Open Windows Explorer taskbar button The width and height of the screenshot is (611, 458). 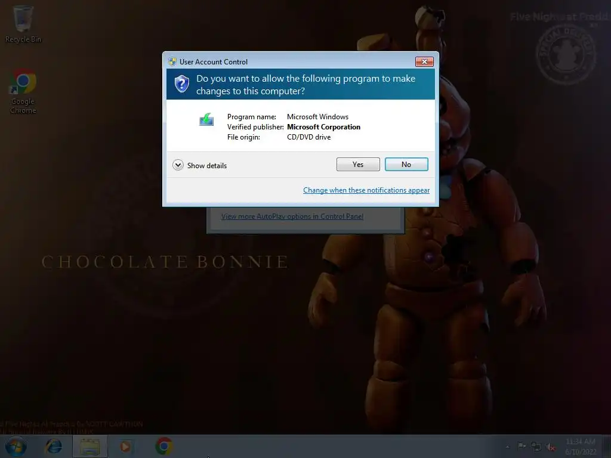point(90,446)
